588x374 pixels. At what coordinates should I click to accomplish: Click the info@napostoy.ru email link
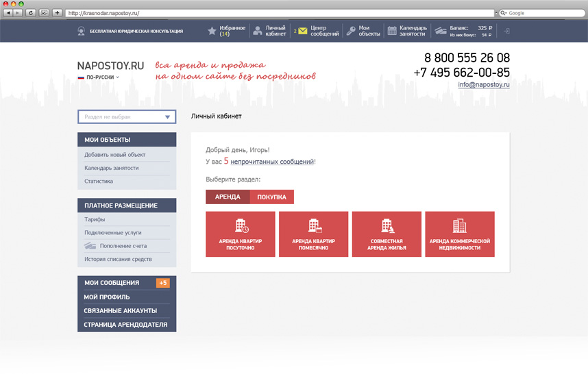[484, 85]
